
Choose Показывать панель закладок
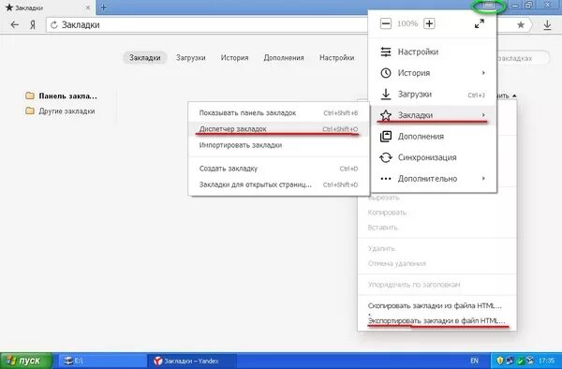point(278,112)
